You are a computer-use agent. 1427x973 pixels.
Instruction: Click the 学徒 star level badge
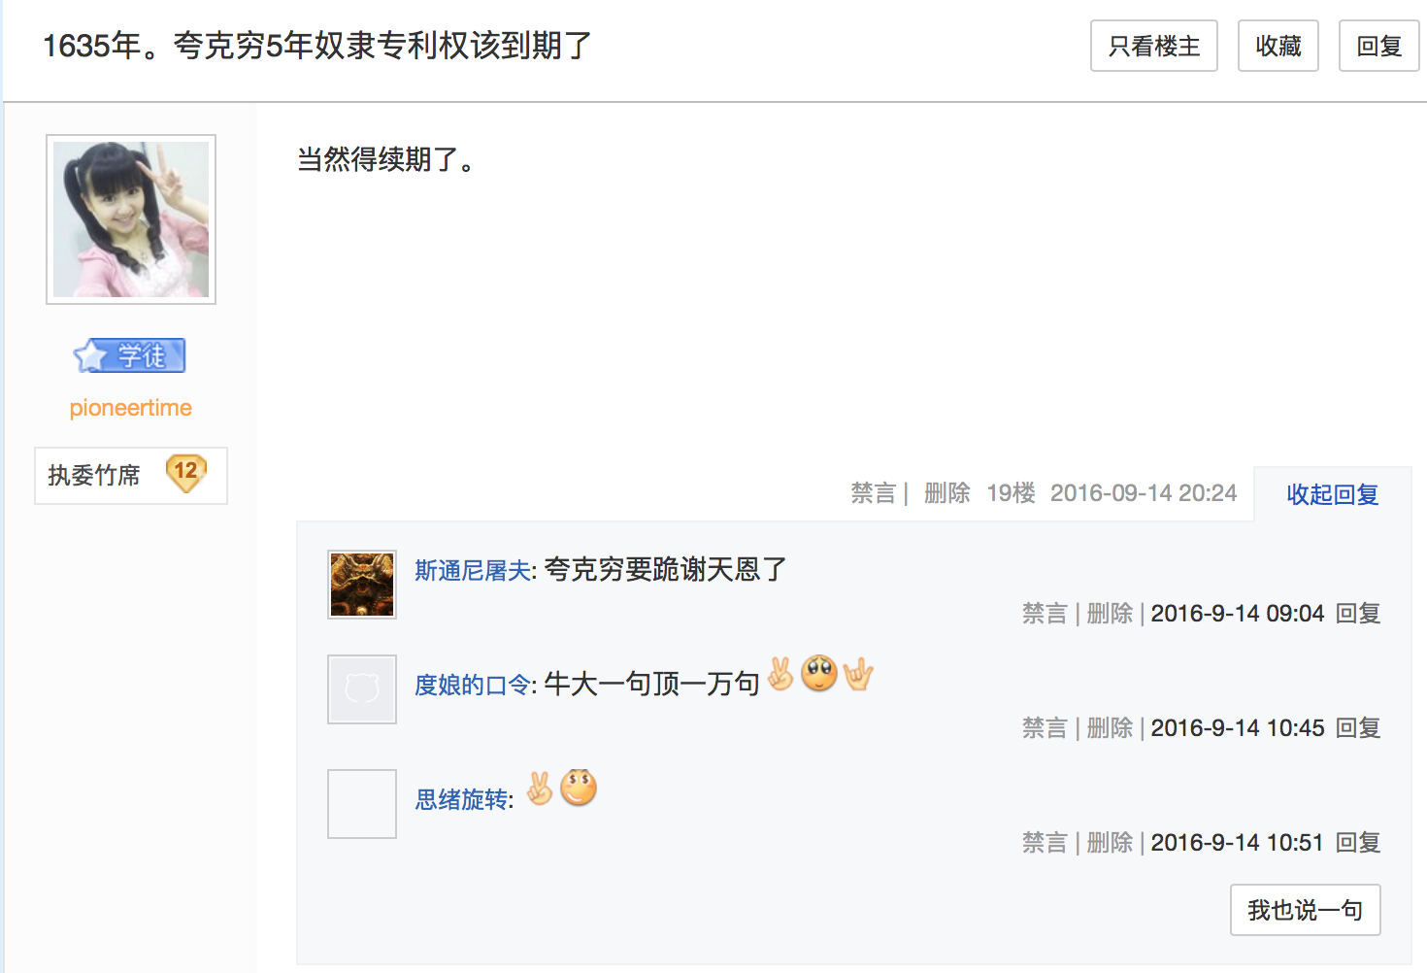tap(130, 356)
